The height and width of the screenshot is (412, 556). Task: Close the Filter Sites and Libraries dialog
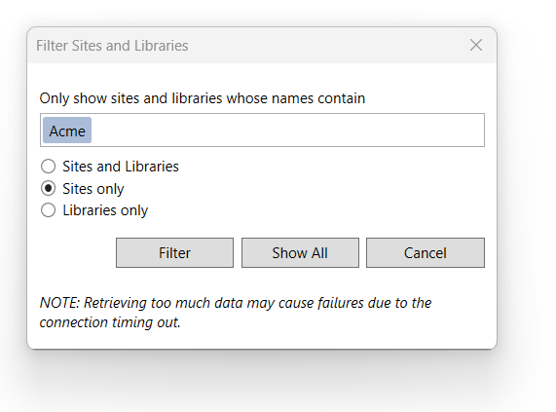click(x=476, y=45)
